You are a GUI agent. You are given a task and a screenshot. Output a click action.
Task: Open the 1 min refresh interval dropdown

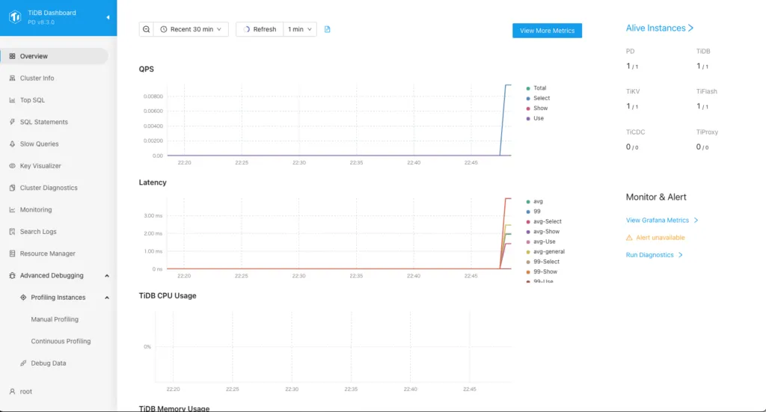pos(299,29)
